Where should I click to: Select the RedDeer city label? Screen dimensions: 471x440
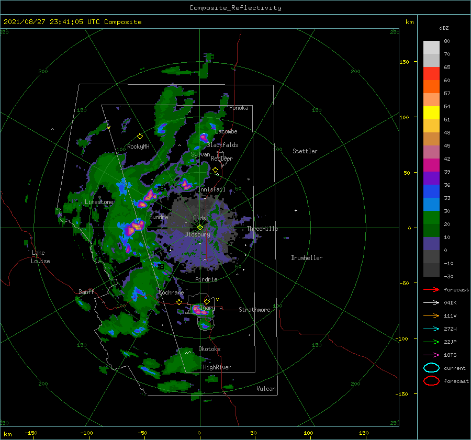click(x=222, y=159)
